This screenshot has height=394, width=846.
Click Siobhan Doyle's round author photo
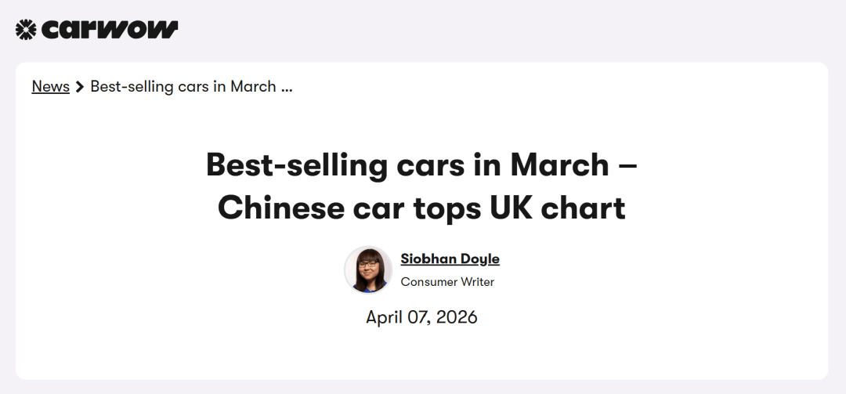tap(368, 270)
